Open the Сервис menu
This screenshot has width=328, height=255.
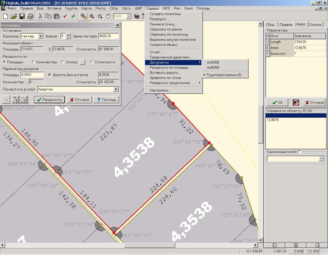coord(153,8)
